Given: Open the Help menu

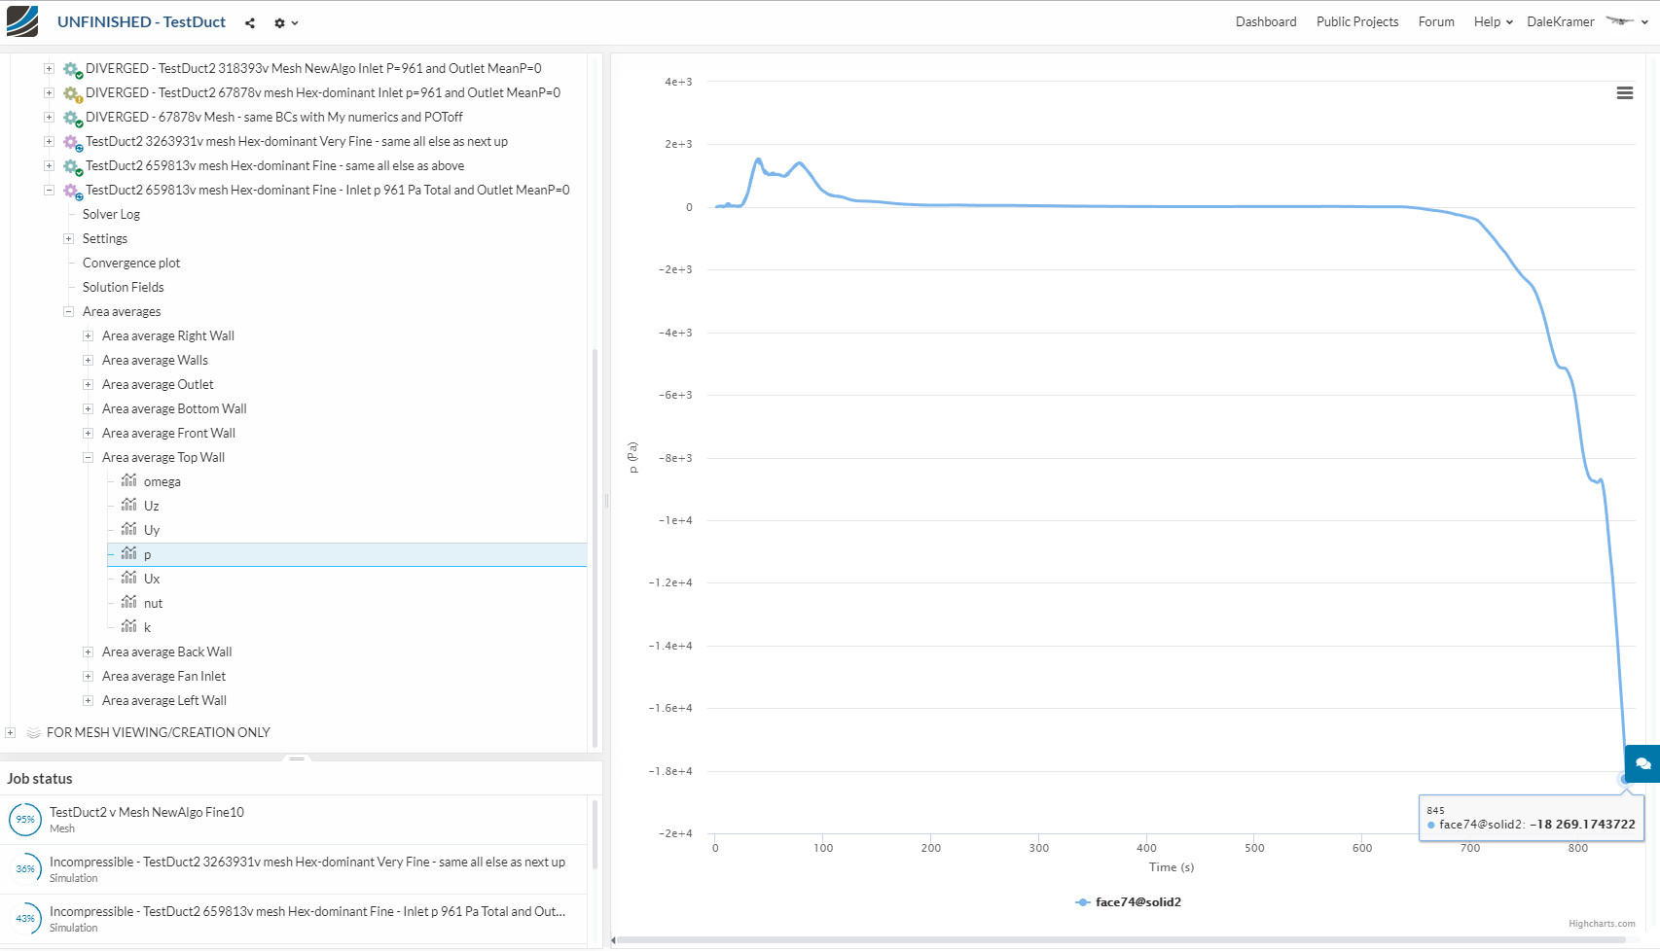Looking at the screenshot, I should pos(1492,22).
